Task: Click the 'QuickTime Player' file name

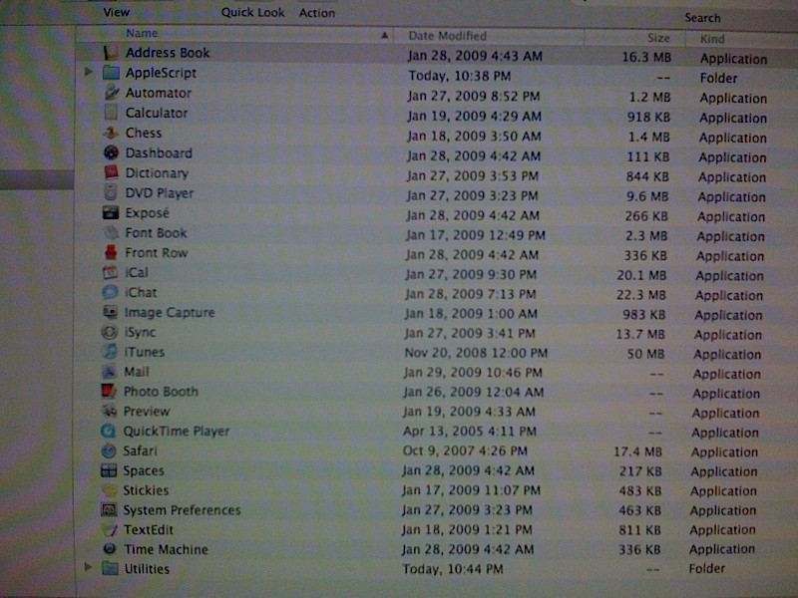Action: tap(177, 432)
